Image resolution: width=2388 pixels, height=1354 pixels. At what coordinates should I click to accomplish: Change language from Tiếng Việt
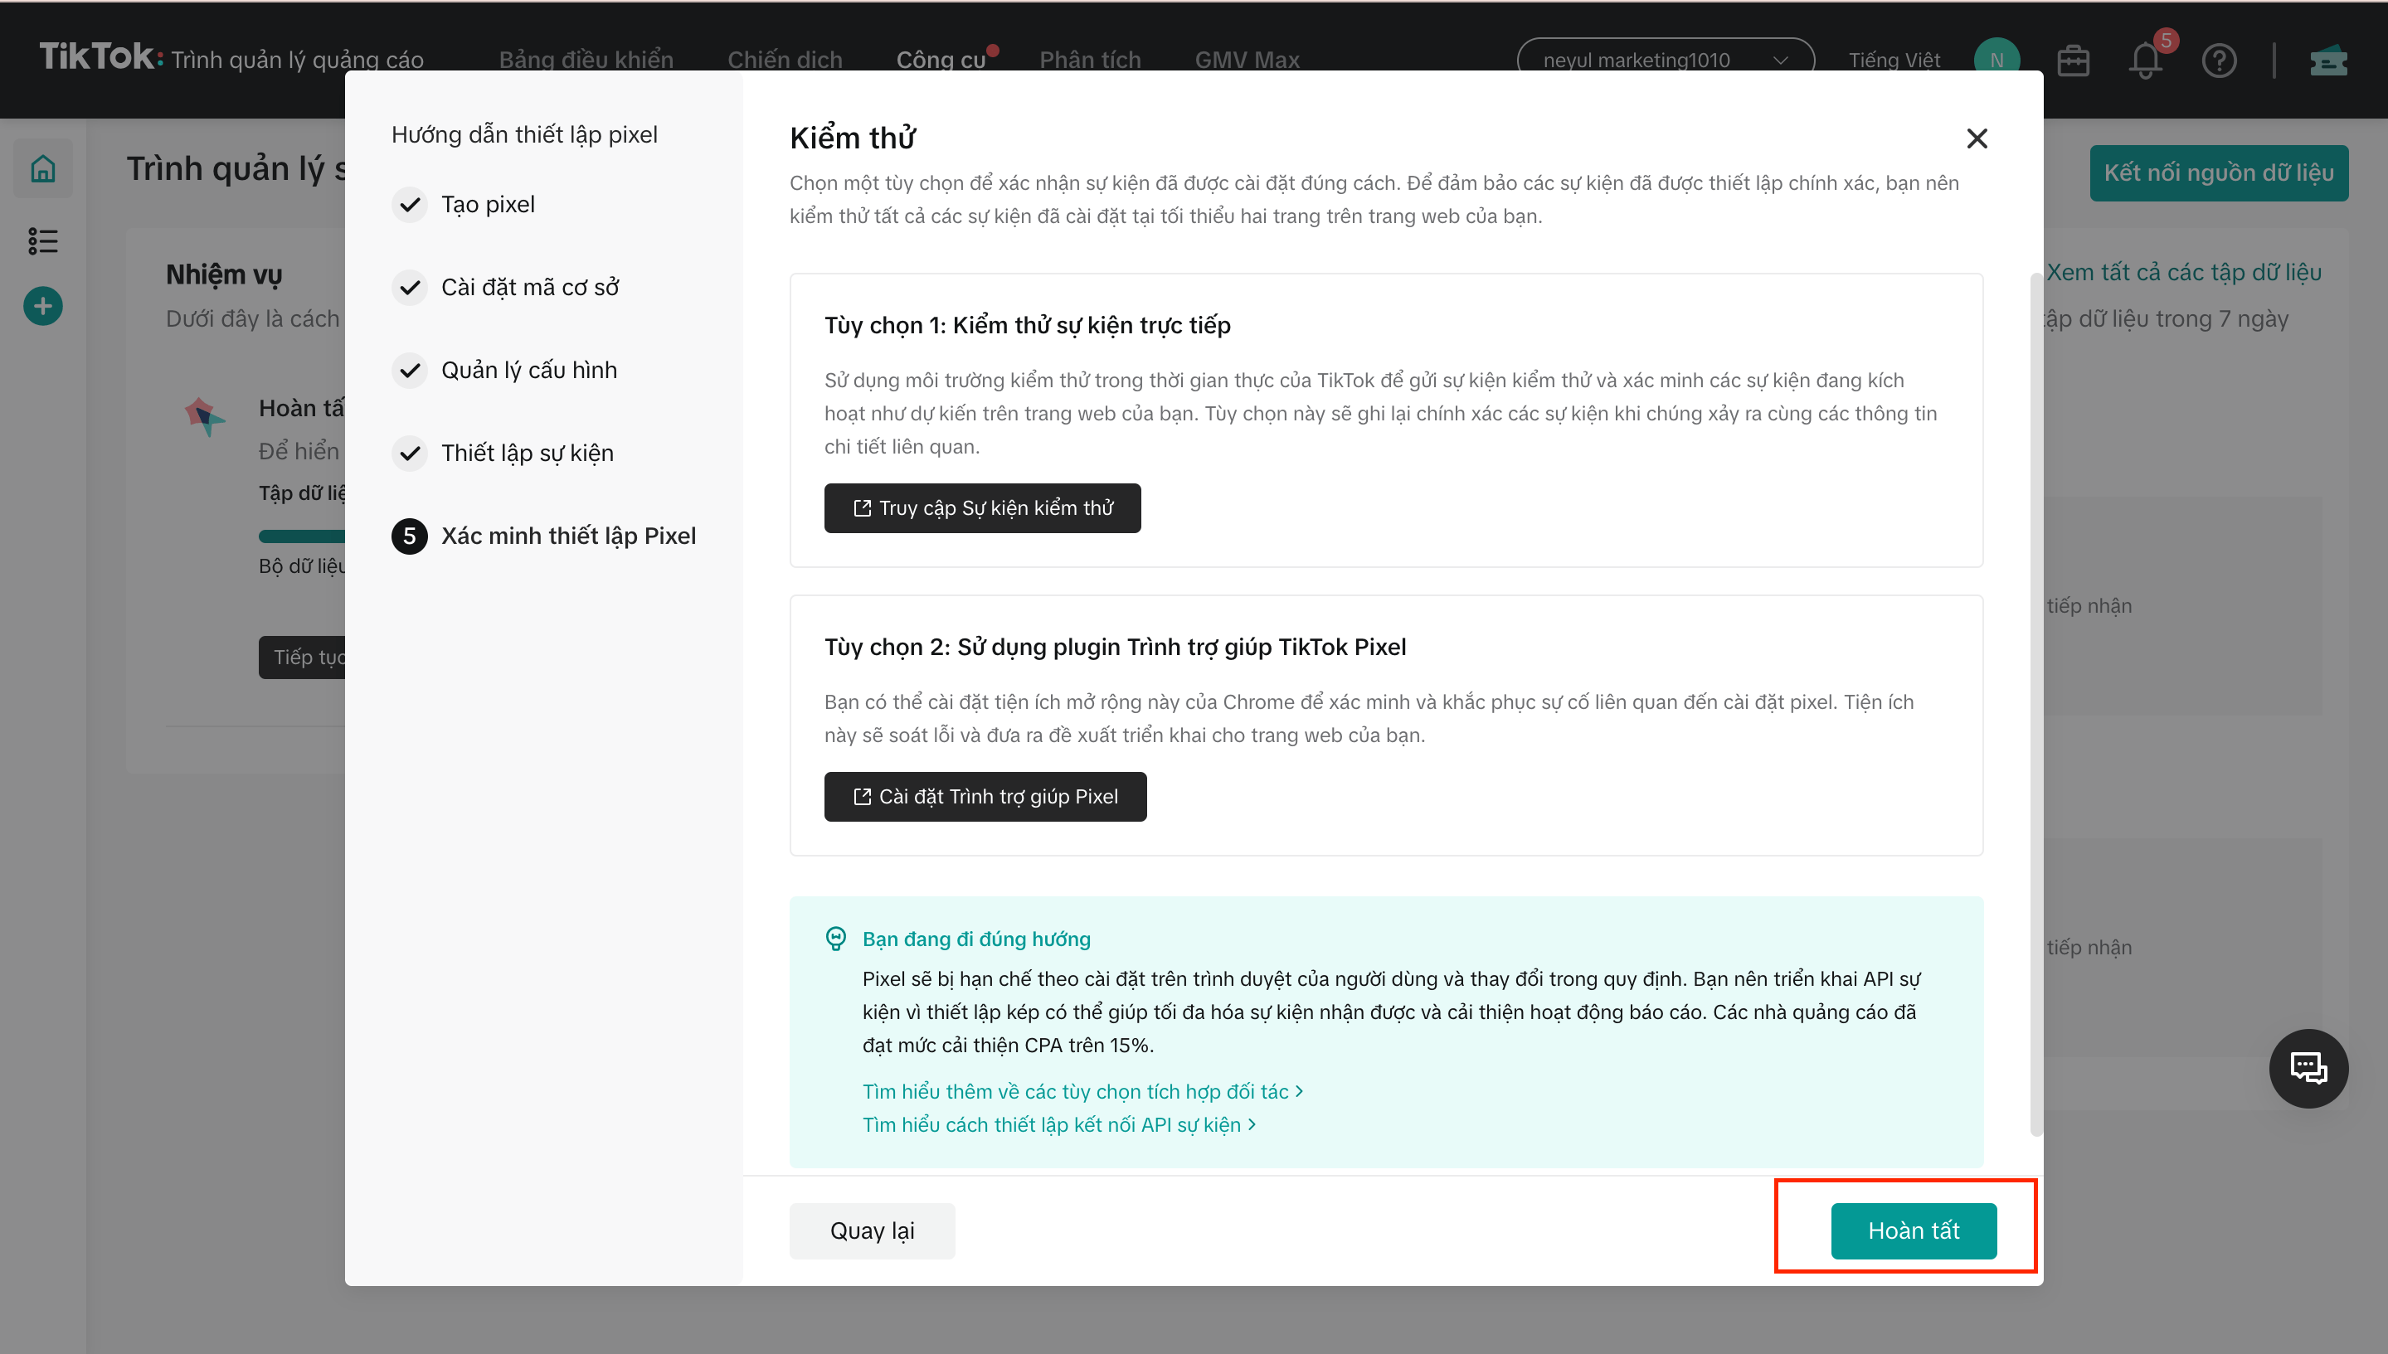tap(1894, 60)
